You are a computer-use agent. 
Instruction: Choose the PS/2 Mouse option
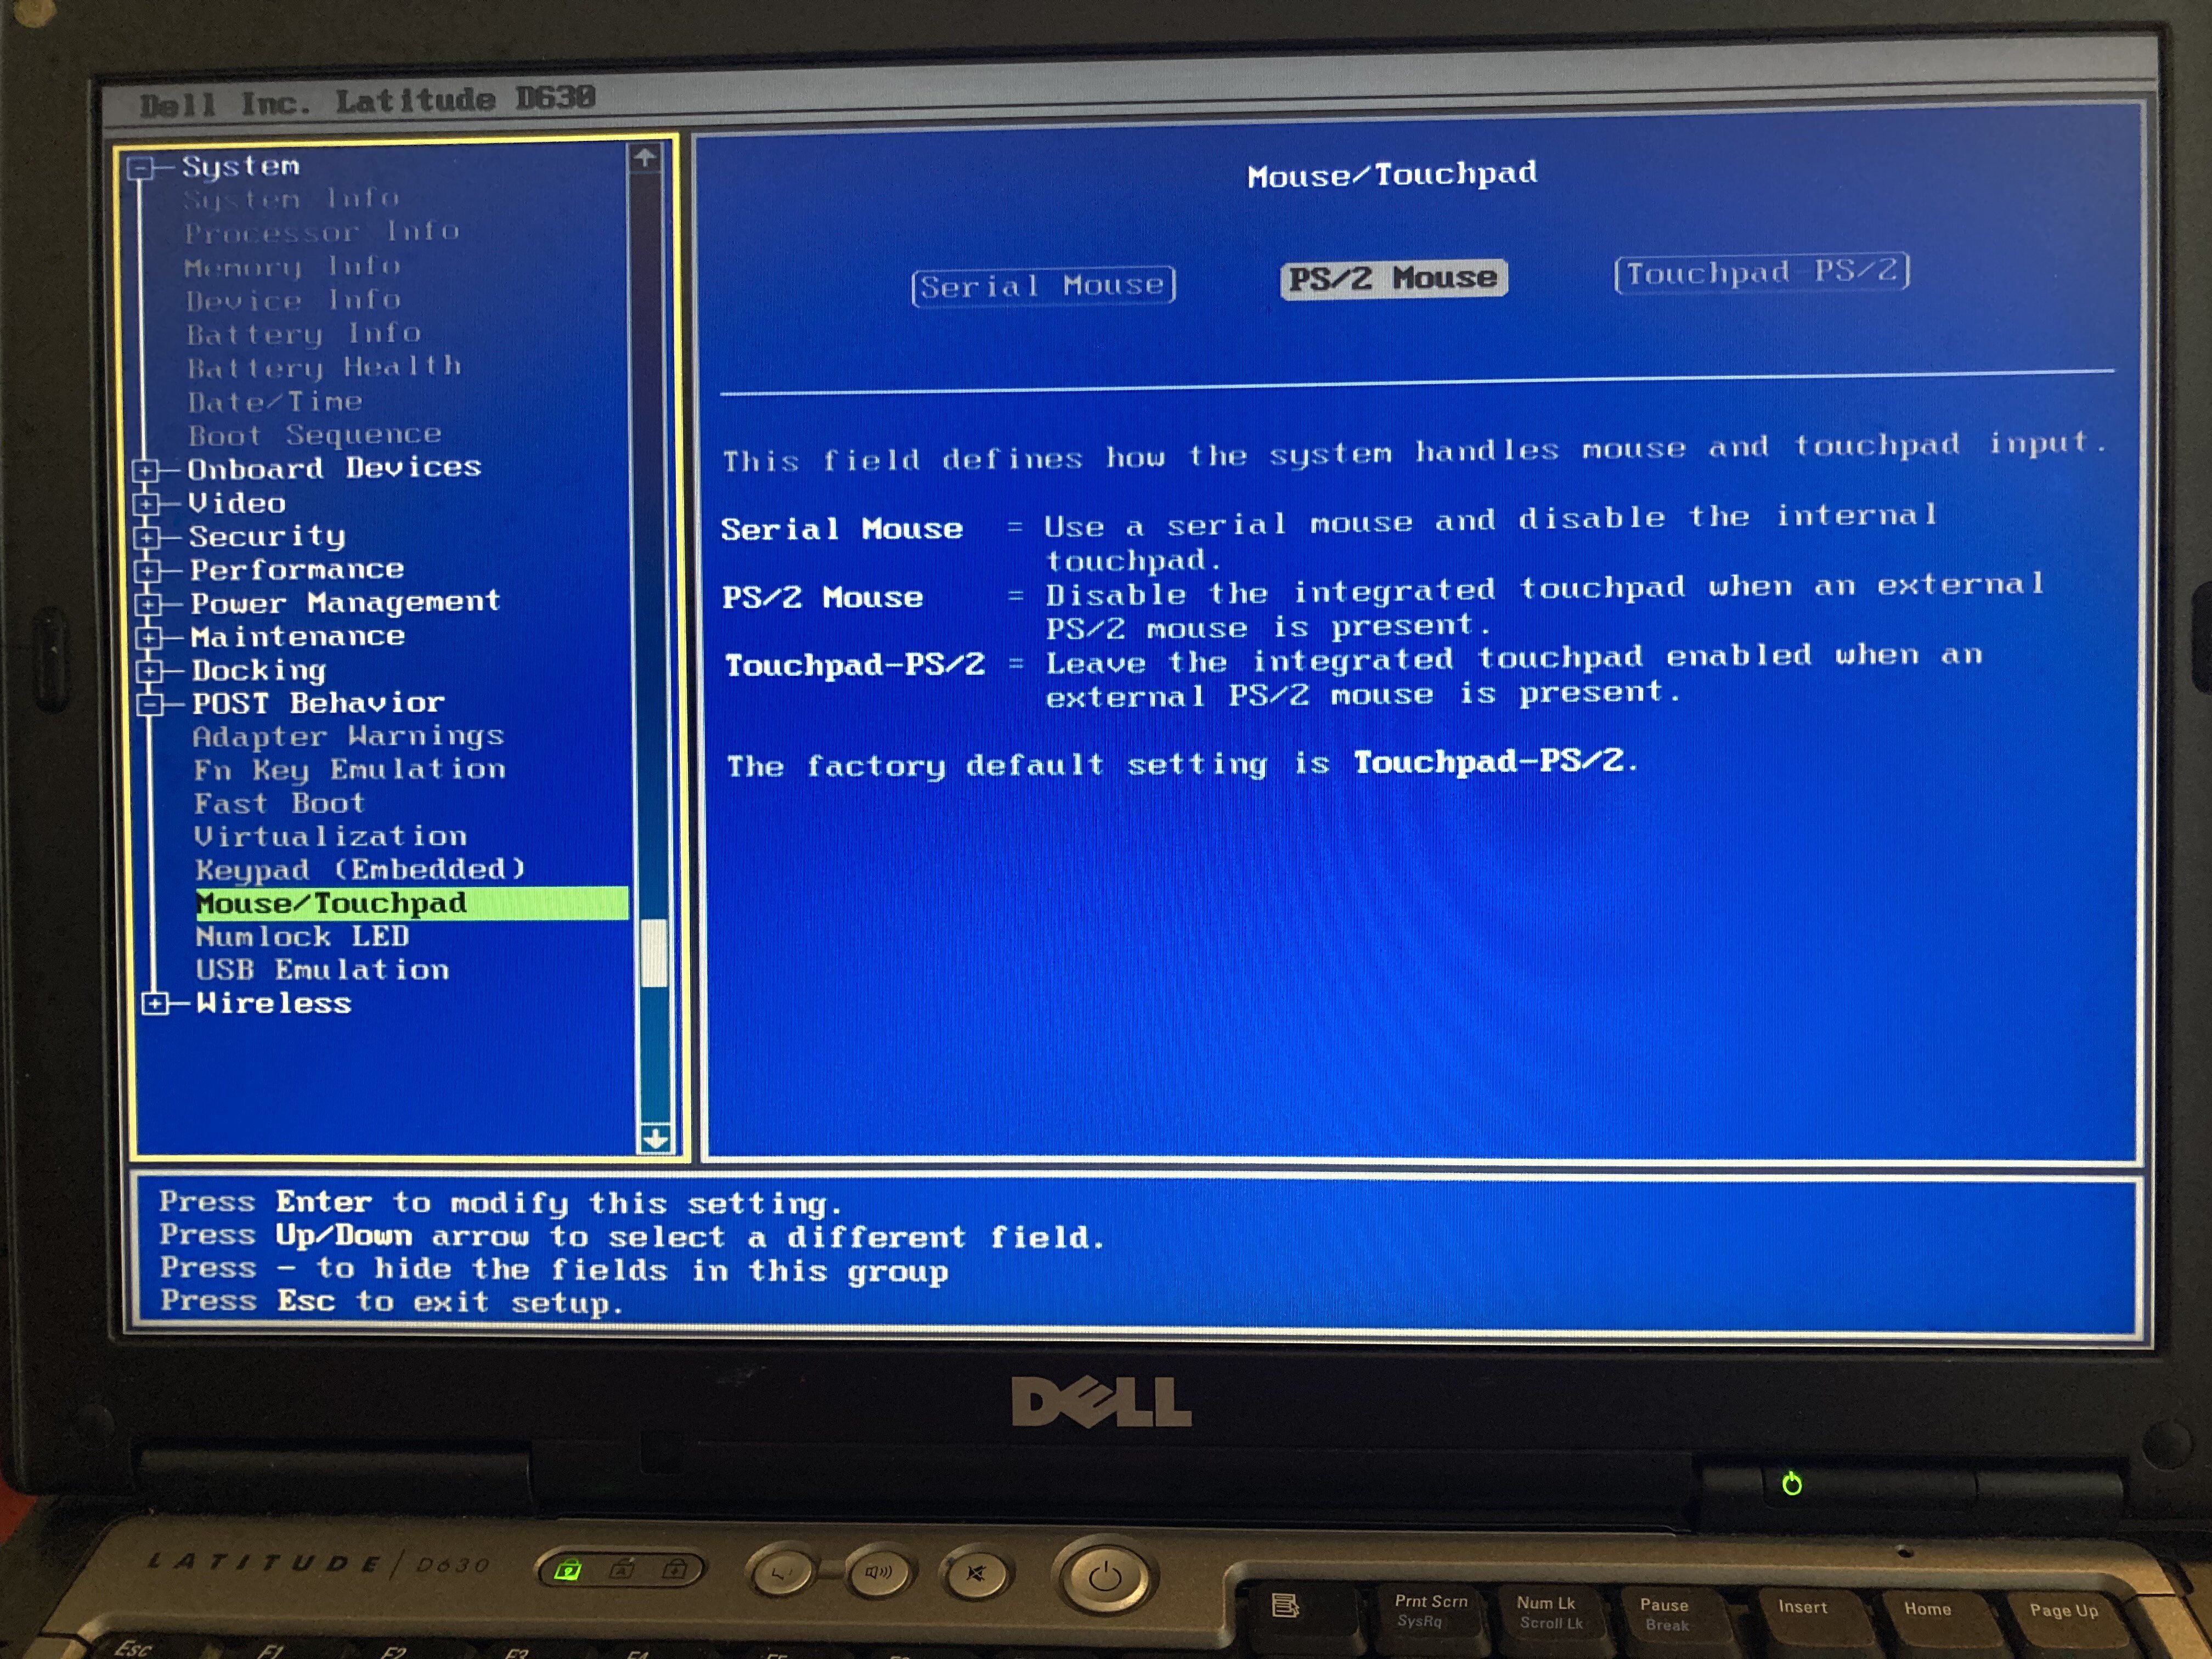click(1393, 279)
